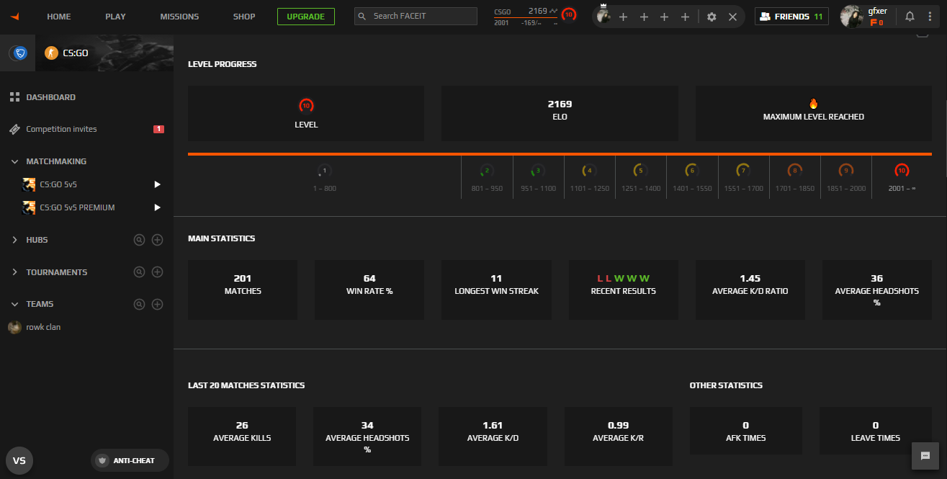Select level 1 marker (1 – 800)
The height and width of the screenshot is (479, 947).
pyautogui.click(x=324, y=178)
